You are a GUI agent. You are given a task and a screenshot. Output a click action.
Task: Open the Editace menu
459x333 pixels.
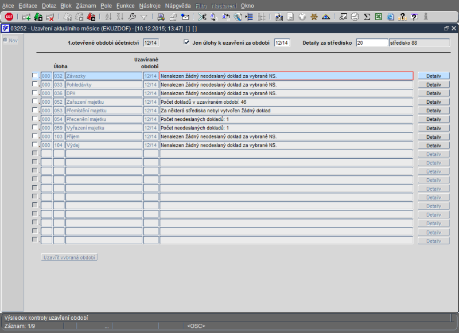pyautogui.click(x=28, y=6)
